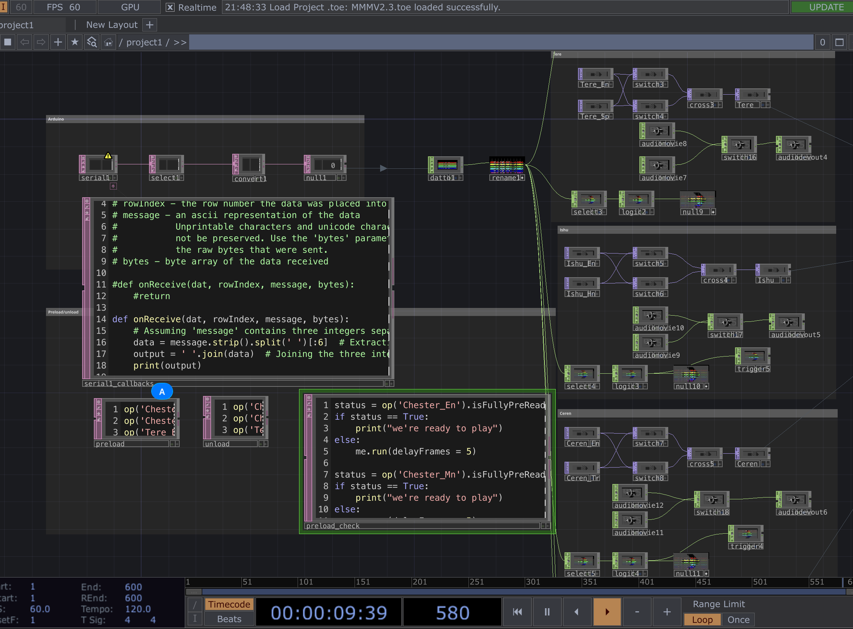Click the expander beside the rename1 node
853x629 pixels.
tap(523, 178)
